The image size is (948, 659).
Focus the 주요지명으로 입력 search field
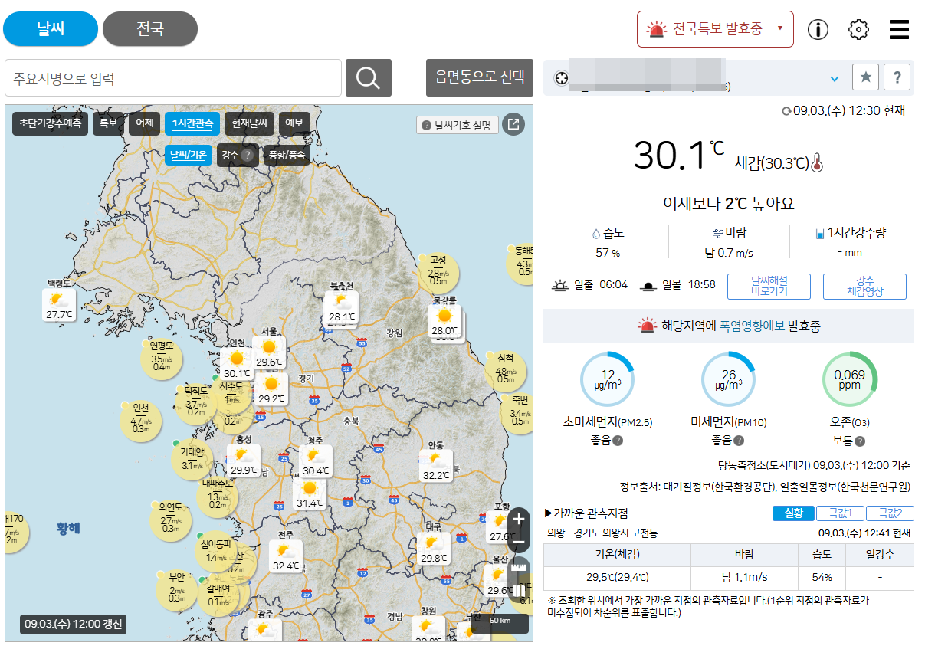tap(173, 78)
